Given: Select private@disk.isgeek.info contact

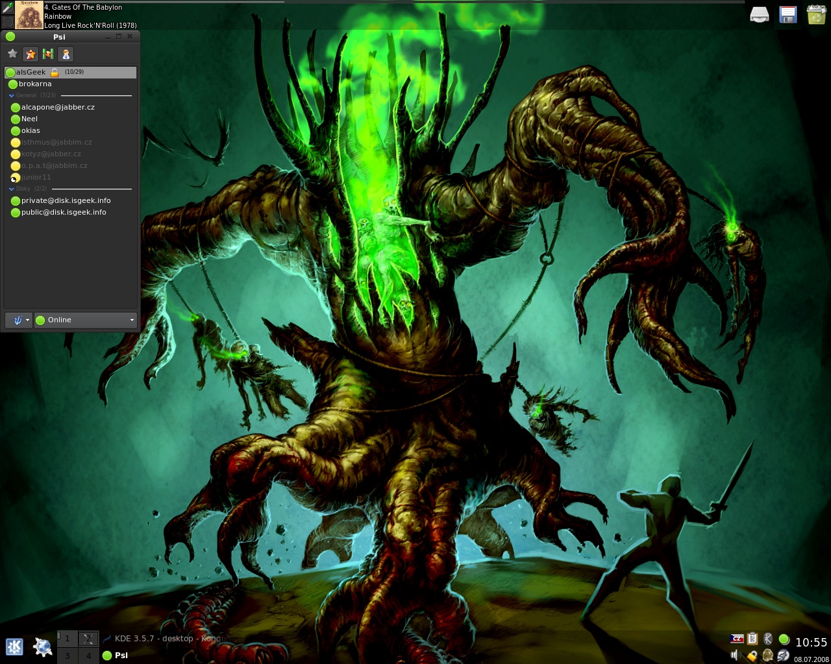Looking at the screenshot, I should 70,200.
